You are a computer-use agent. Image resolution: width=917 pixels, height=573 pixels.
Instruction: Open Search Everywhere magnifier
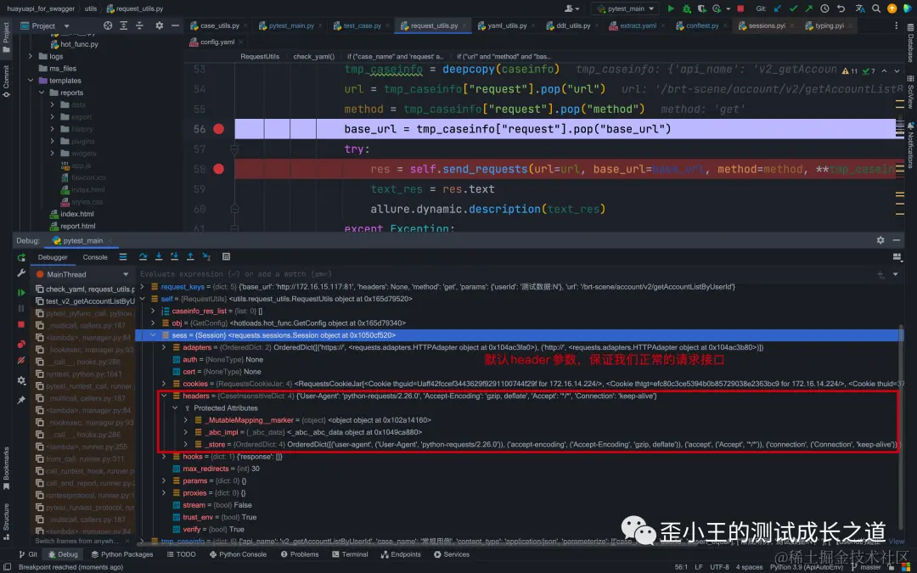click(x=876, y=8)
